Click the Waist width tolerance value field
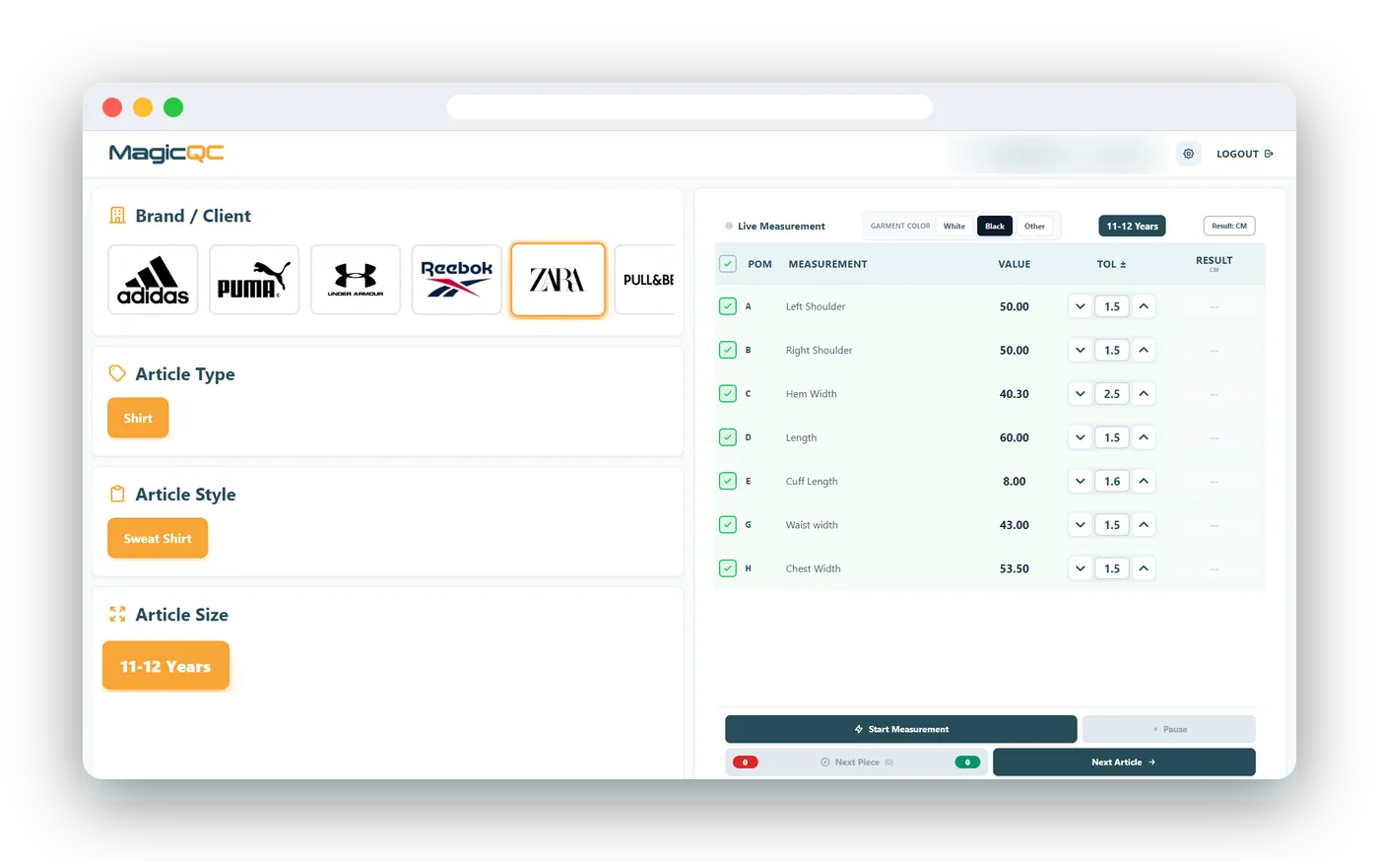Image resolution: width=1379 pixels, height=862 pixels. tap(1112, 525)
